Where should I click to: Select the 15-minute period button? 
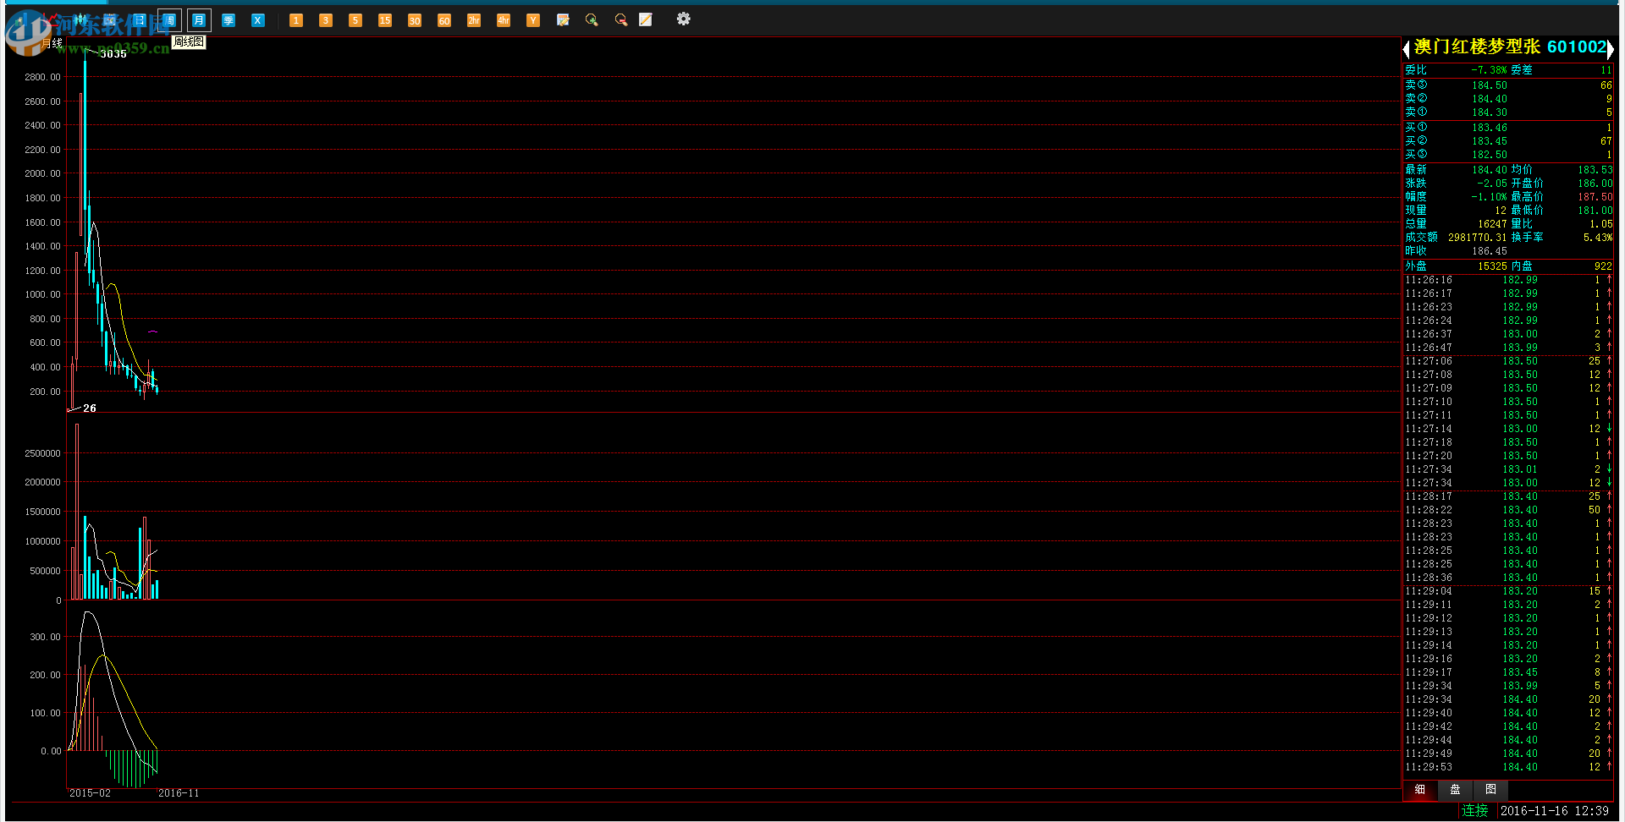point(385,19)
